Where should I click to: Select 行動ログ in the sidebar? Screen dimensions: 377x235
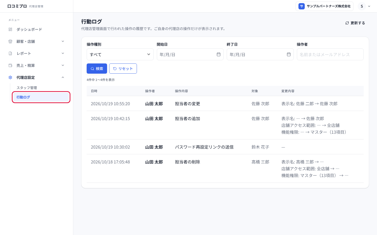41,97
